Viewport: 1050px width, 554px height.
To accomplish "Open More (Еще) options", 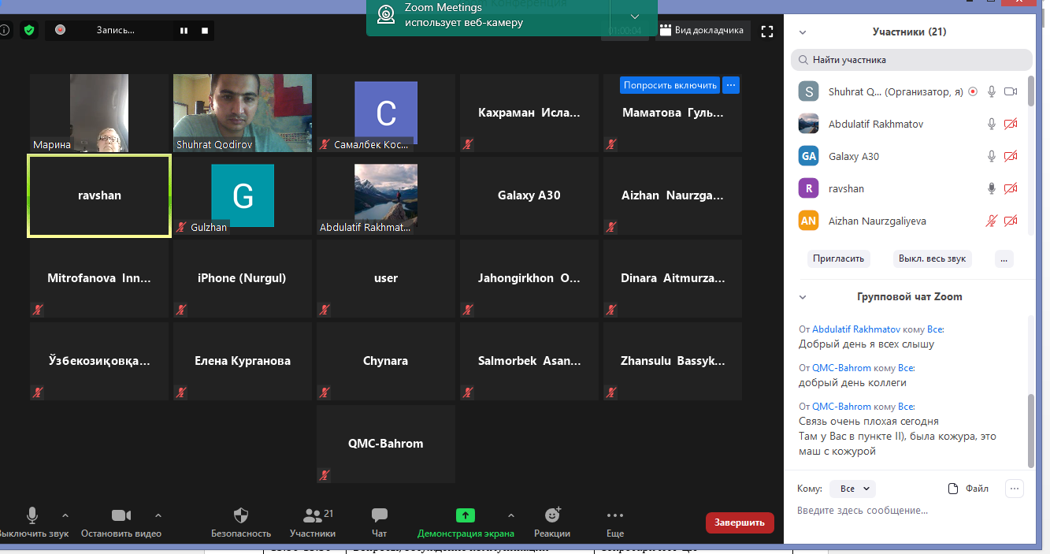I will click(615, 522).
